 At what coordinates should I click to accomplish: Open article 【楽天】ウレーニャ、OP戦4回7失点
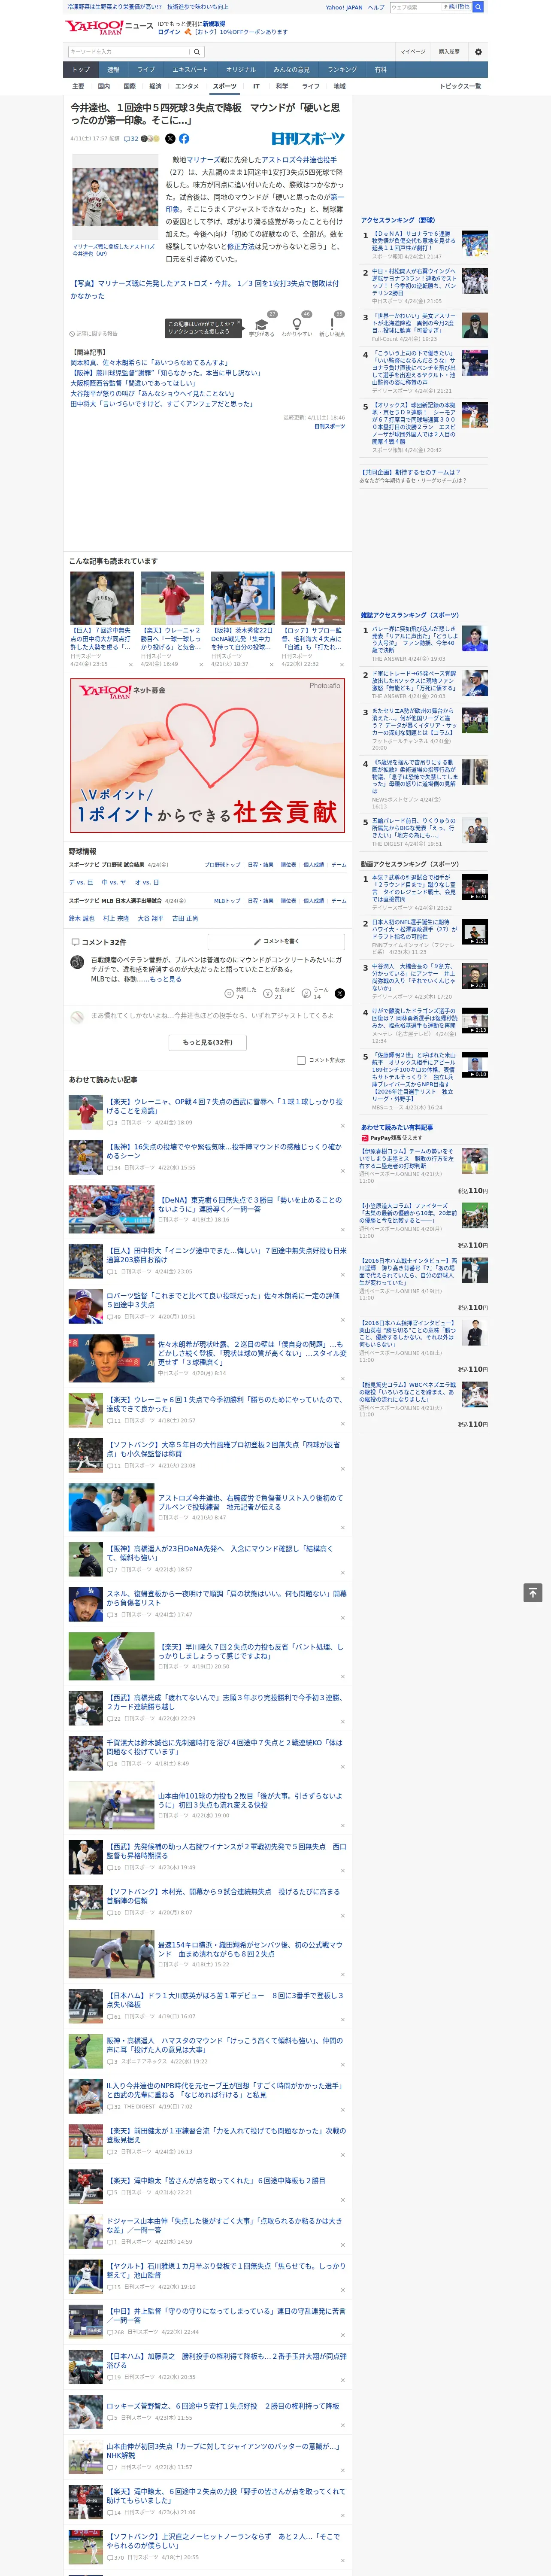pos(225,1106)
